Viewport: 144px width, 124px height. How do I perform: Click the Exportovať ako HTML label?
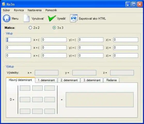tap(92, 19)
